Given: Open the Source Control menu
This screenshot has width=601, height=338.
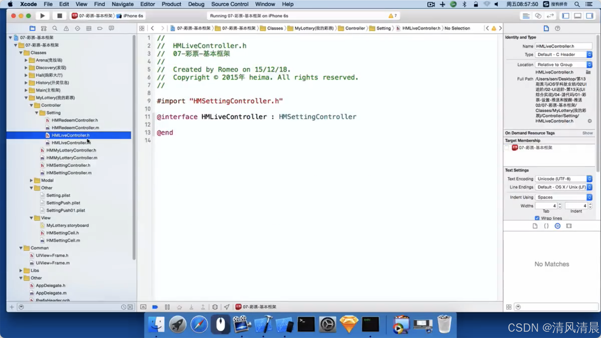Looking at the screenshot, I should [x=230, y=4].
